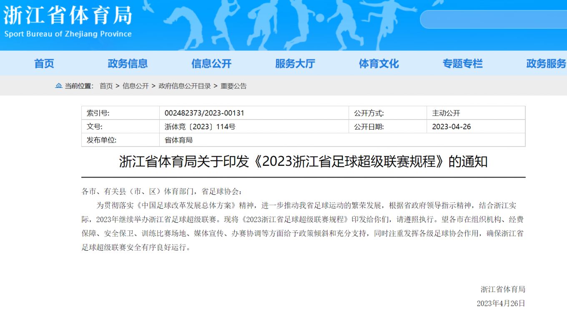Click 政府信息公开目录 breadcrumb link

185,86
